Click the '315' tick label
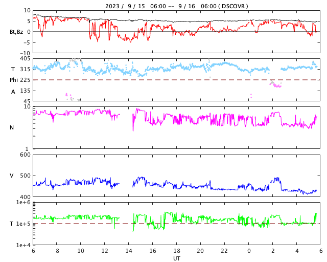327x262 pixels. click(x=25, y=69)
